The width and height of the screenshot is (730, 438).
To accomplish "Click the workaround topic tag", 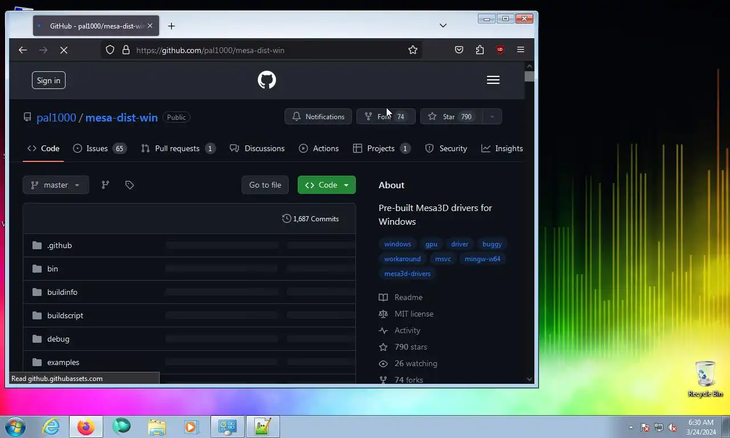I will coord(403,259).
